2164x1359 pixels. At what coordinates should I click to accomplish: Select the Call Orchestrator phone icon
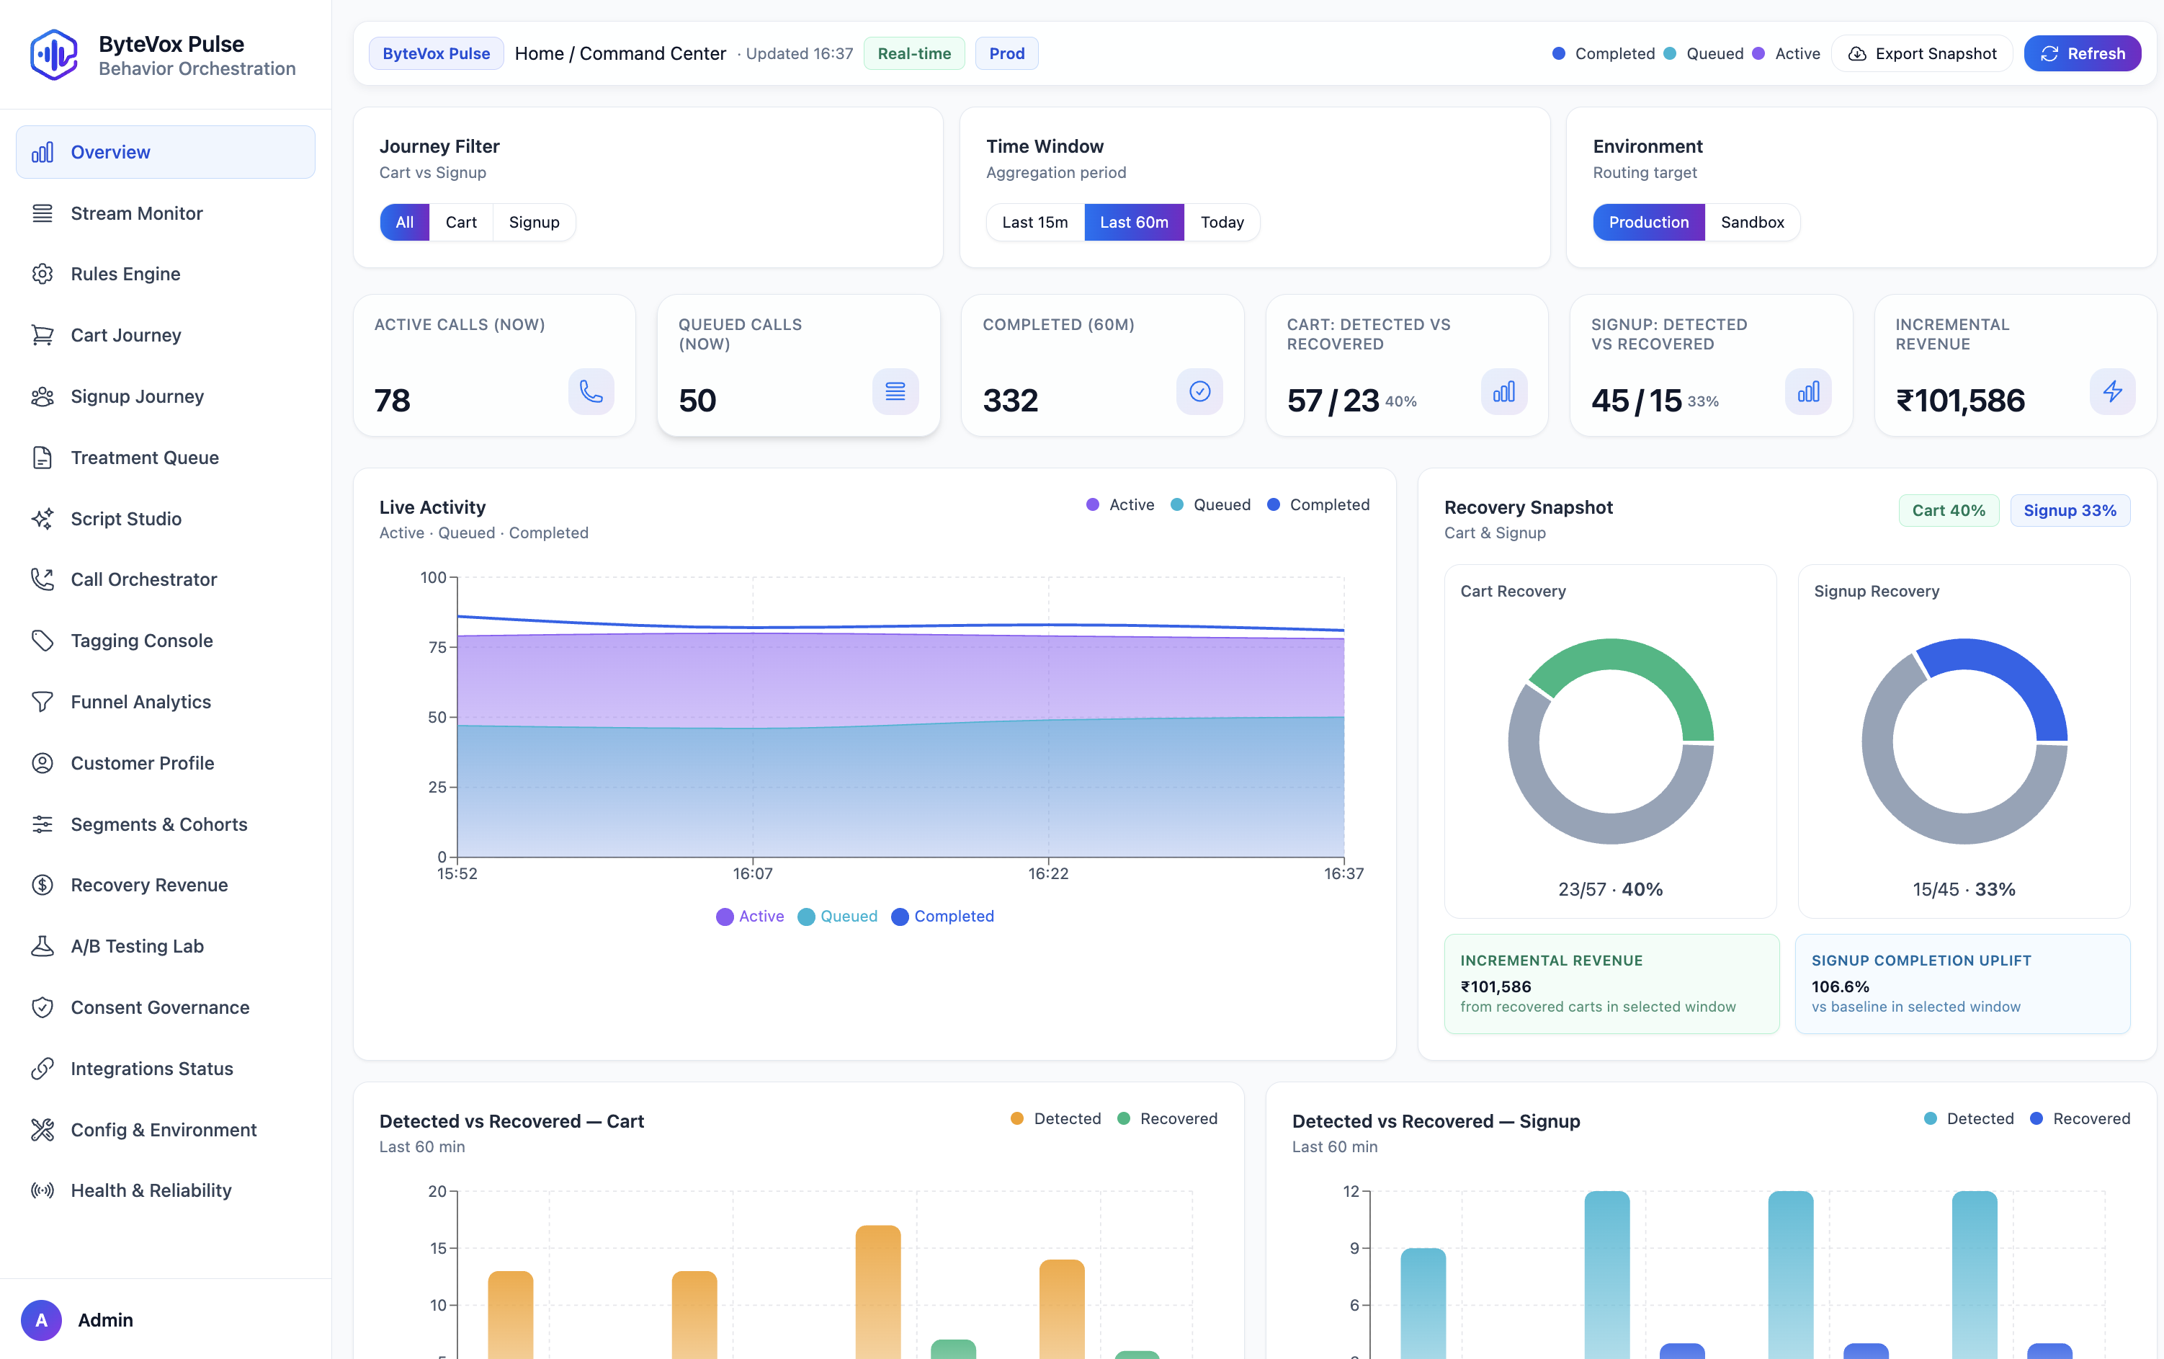click(44, 579)
